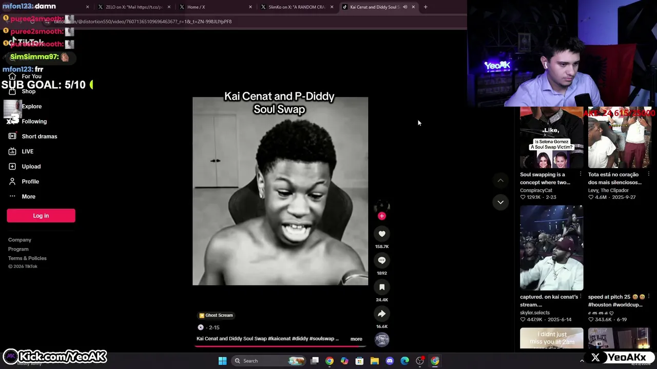Click the taskbar Search box
Image resolution: width=657 pixels, height=369 pixels.
[x=268, y=361]
